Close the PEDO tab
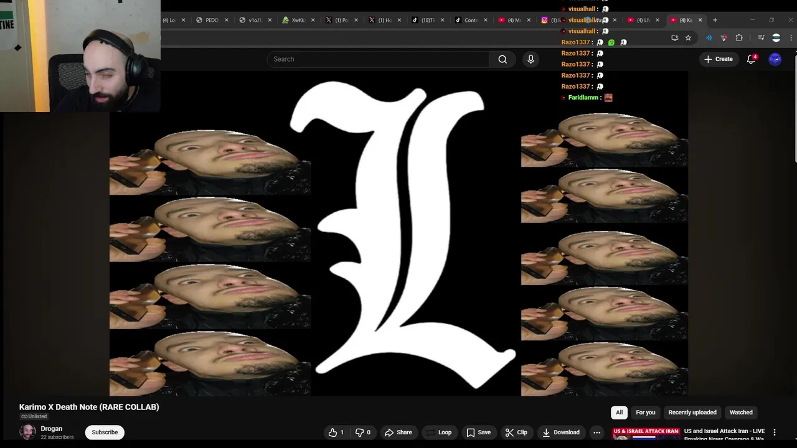 click(227, 20)
